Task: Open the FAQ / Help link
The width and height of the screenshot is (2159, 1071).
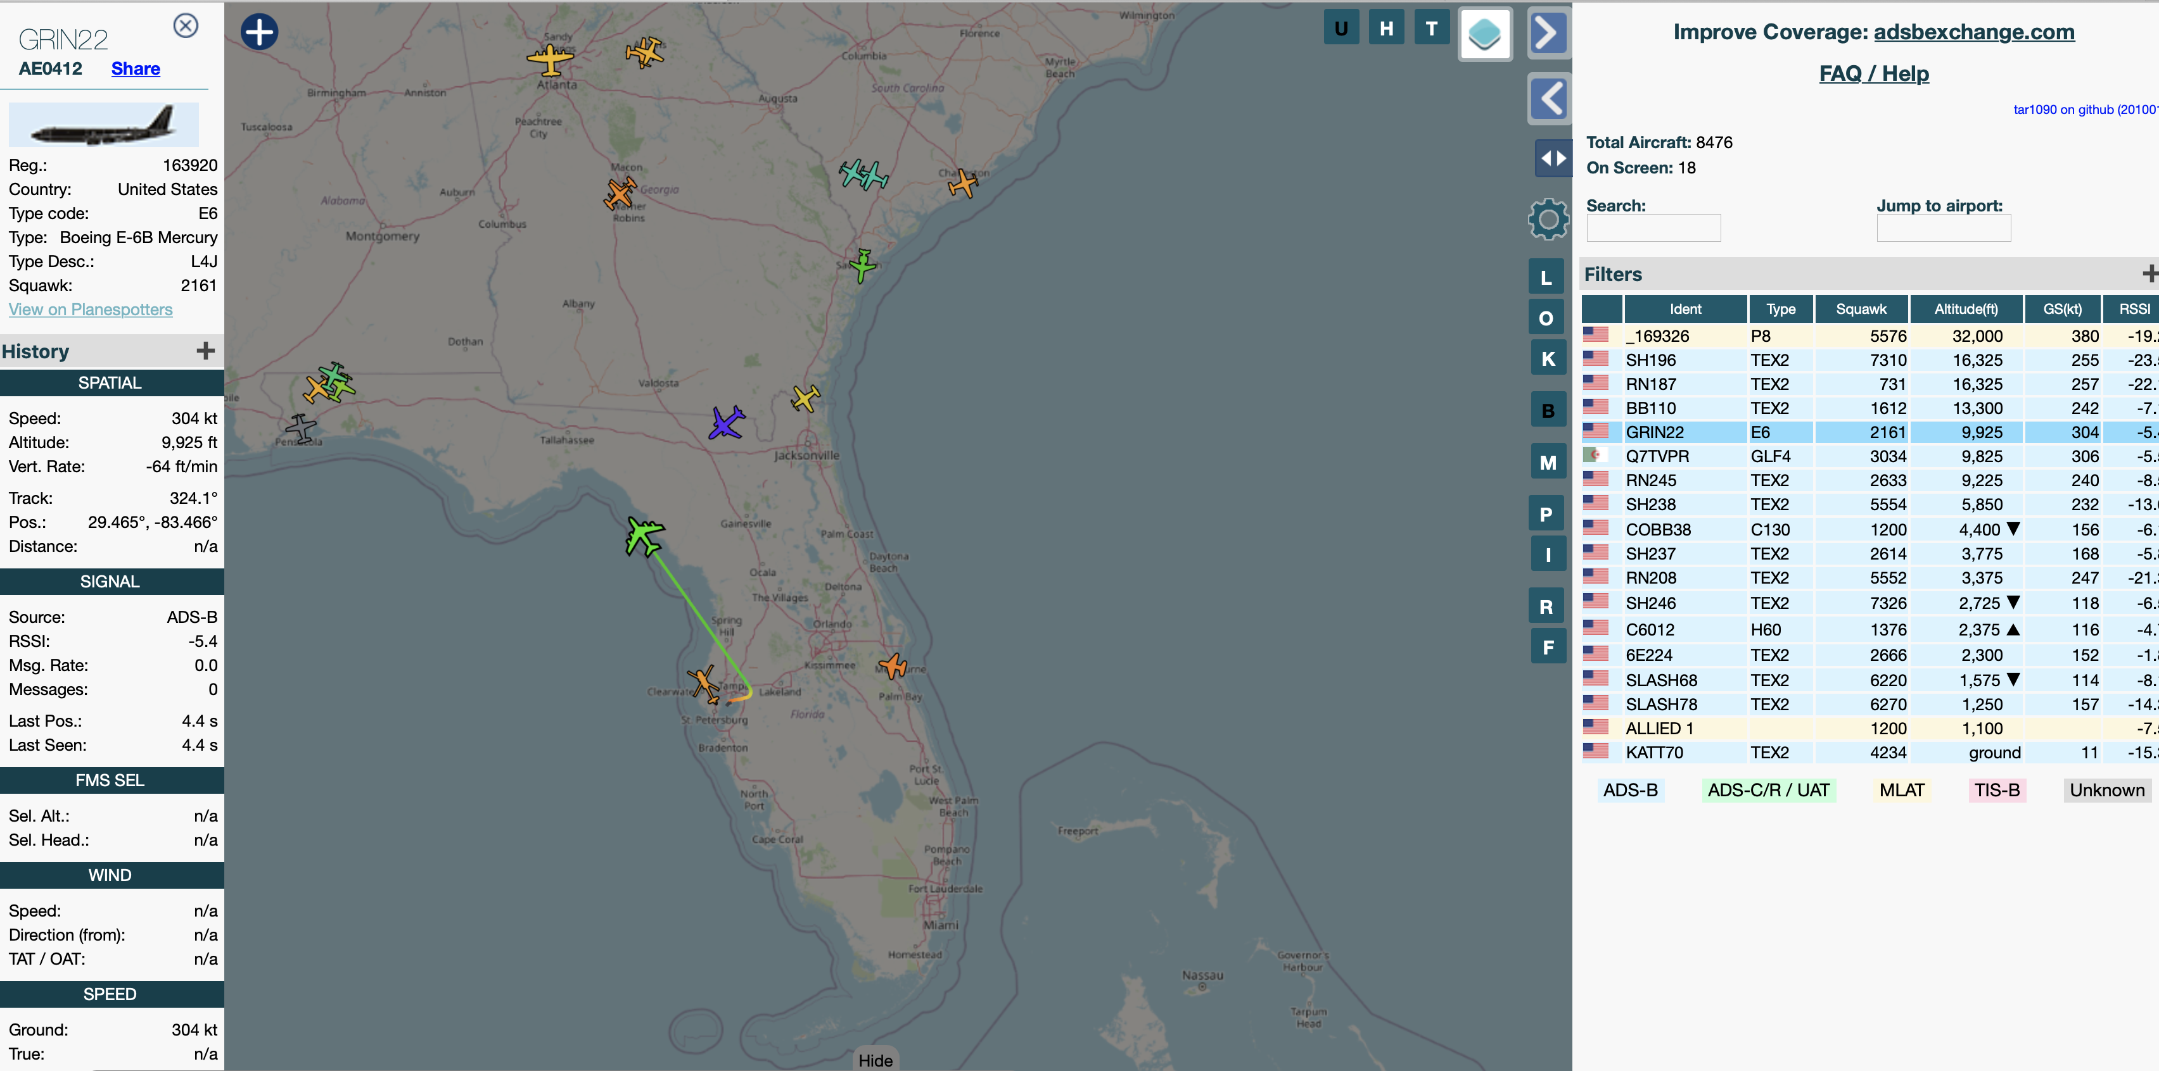Action: point(1874,73)
